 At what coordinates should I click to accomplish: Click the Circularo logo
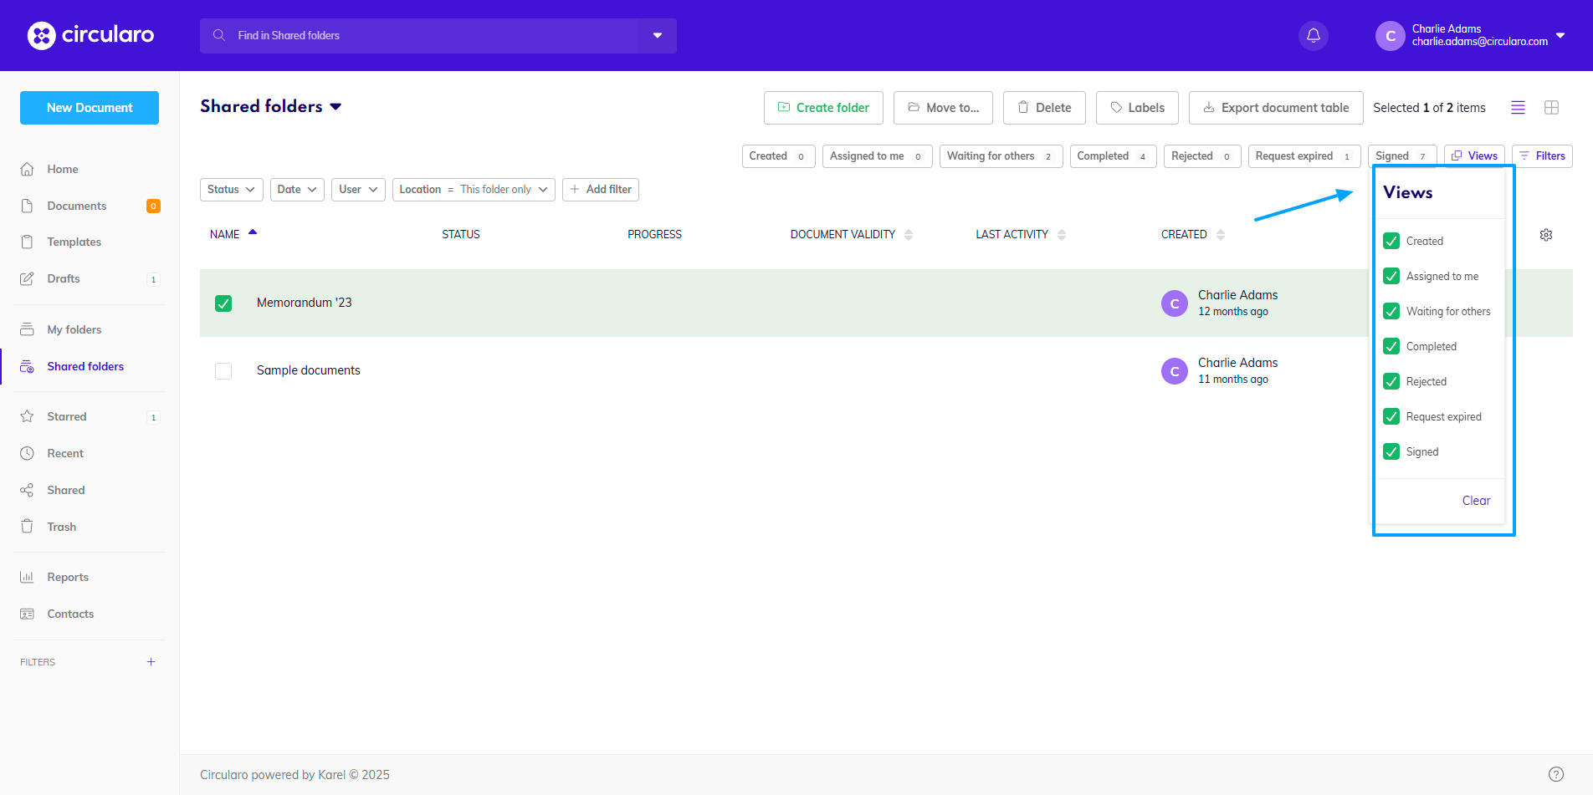91,35
